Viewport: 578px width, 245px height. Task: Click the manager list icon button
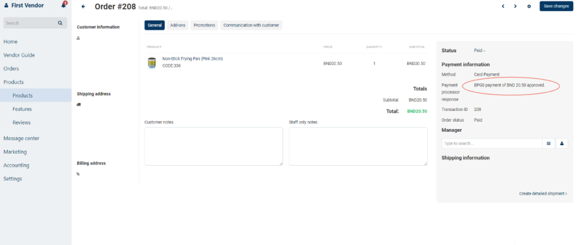[x=549, y=144]
